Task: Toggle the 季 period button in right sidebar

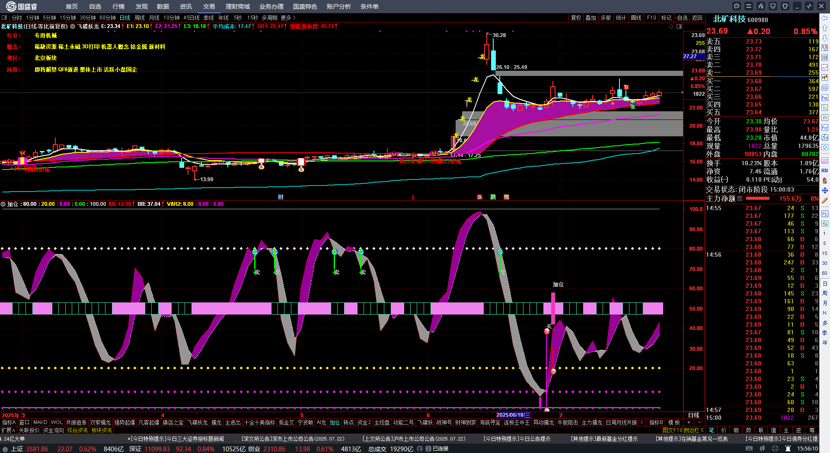Action: 825,333
